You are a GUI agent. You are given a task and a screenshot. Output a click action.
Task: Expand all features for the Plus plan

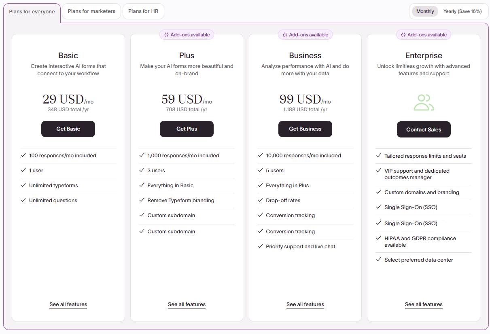tap(187, 304)
